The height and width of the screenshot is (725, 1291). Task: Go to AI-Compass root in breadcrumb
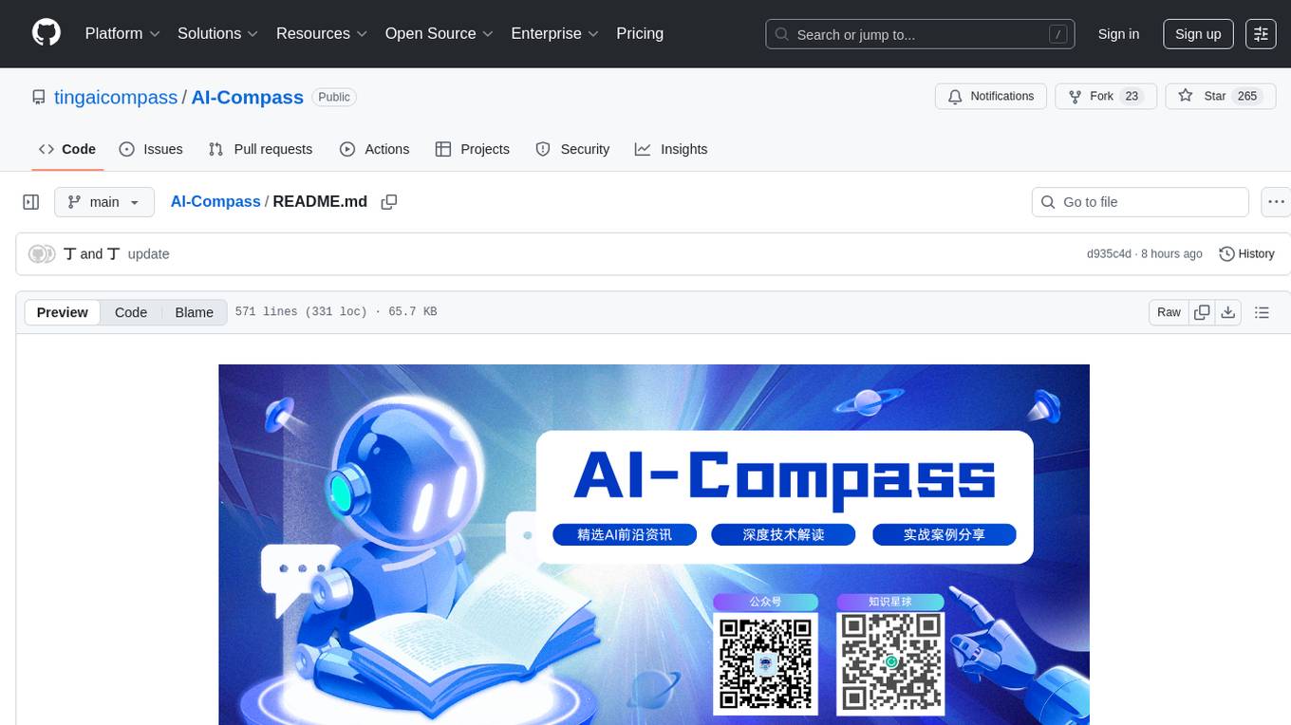point(215,201)
